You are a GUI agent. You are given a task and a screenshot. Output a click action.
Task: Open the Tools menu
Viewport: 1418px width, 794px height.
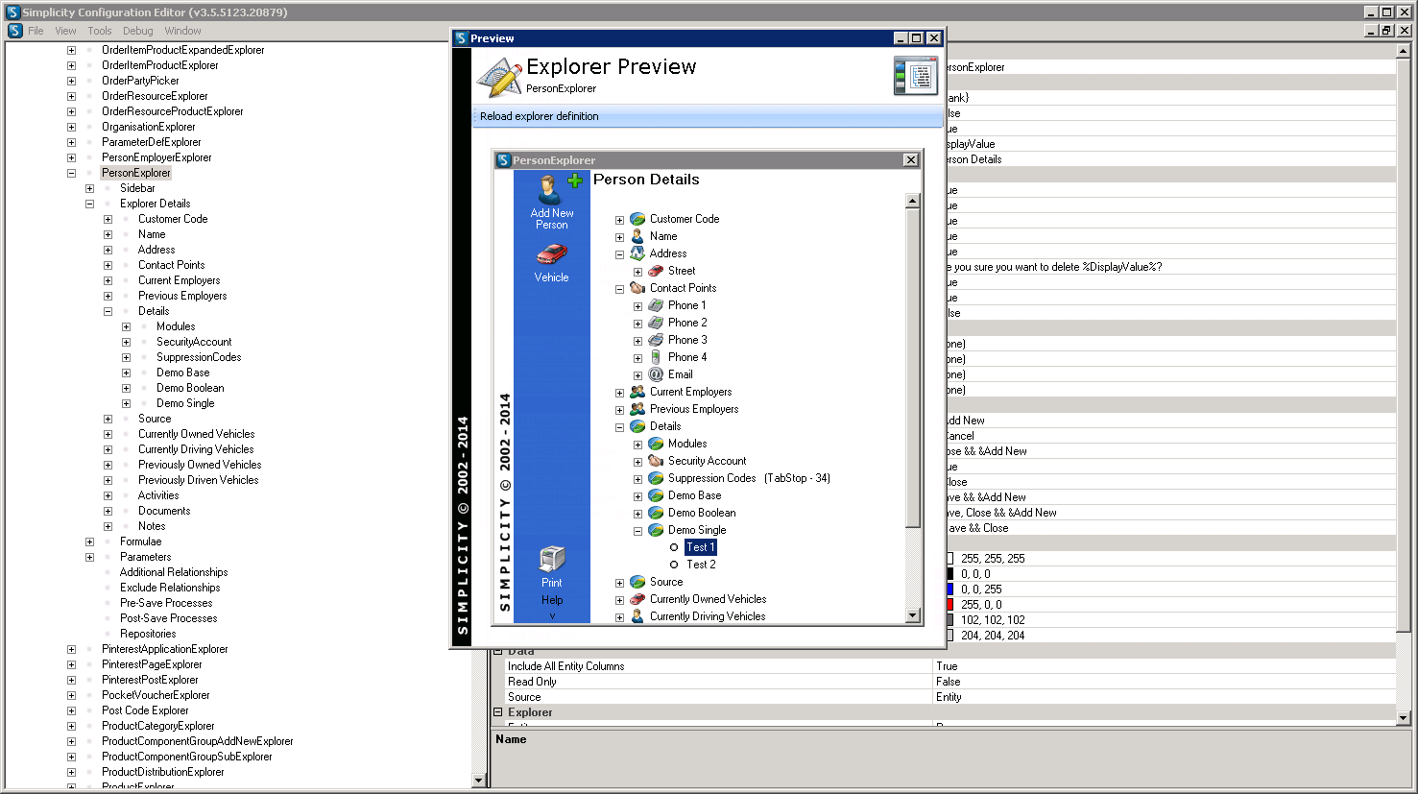(100, 31)
